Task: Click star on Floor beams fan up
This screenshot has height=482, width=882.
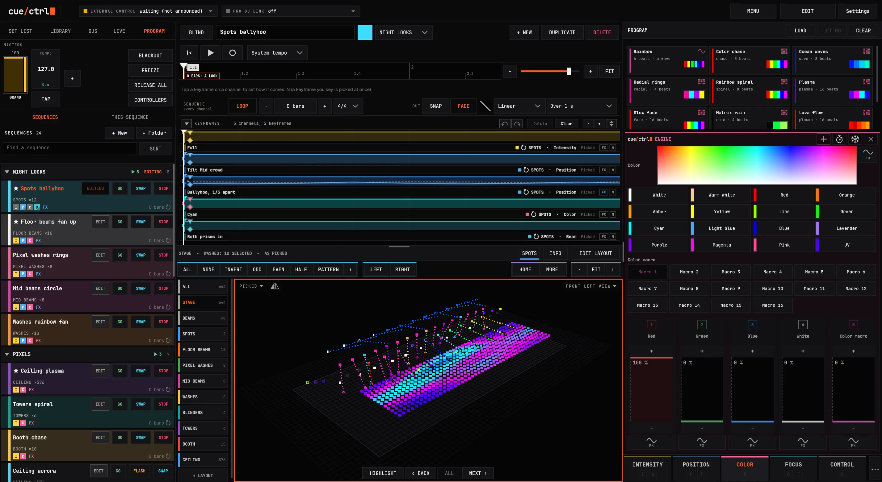Action: pyautogui.click(x=16, y=222)
